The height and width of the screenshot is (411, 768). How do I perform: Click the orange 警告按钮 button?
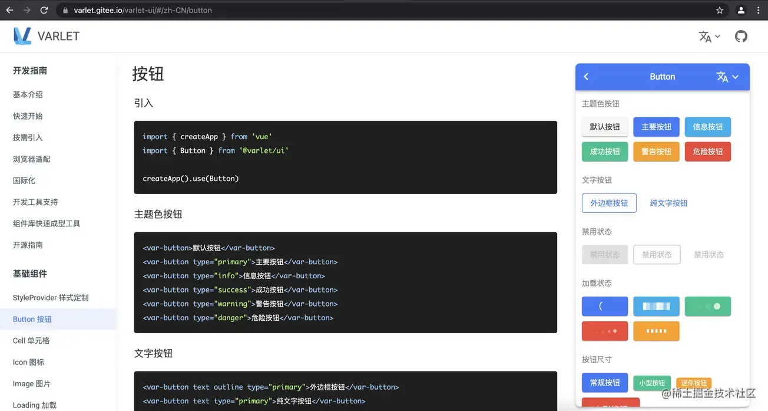coord(656,152)
